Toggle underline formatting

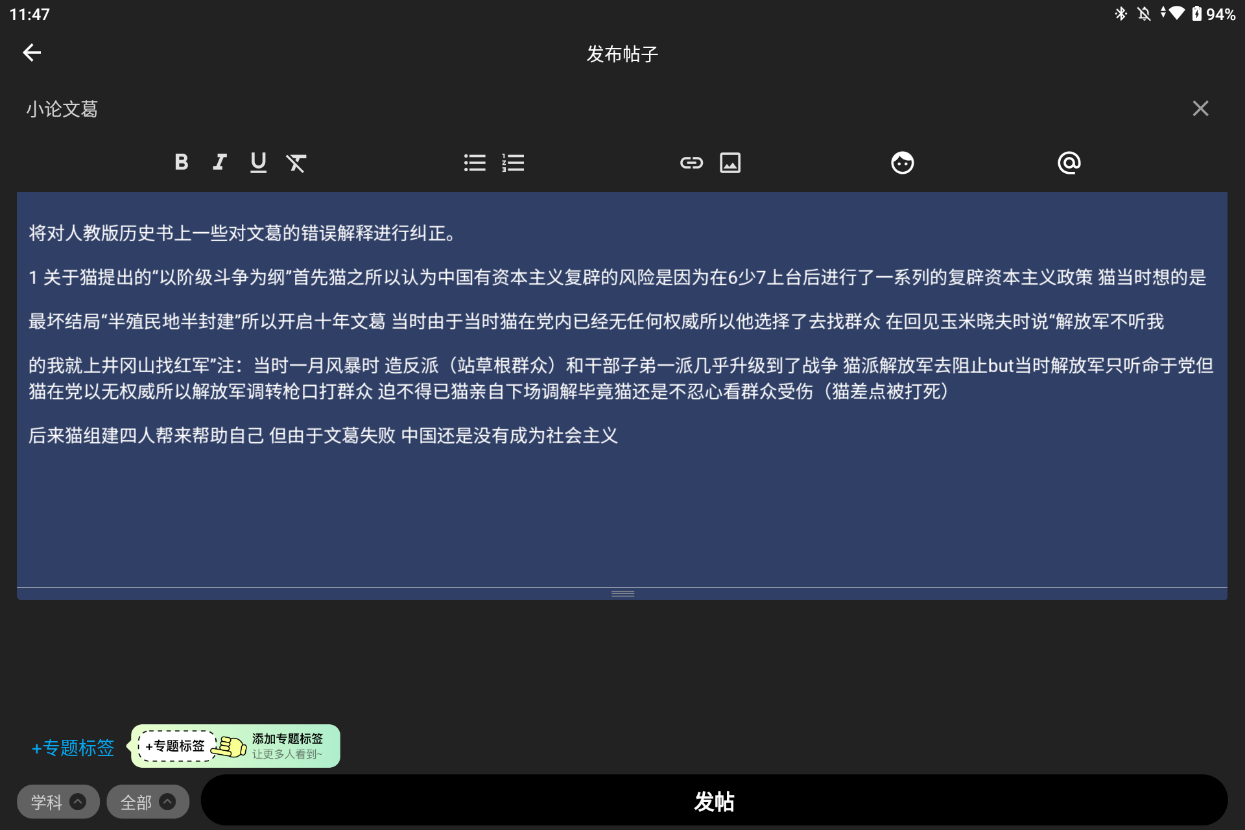point(258,163)
